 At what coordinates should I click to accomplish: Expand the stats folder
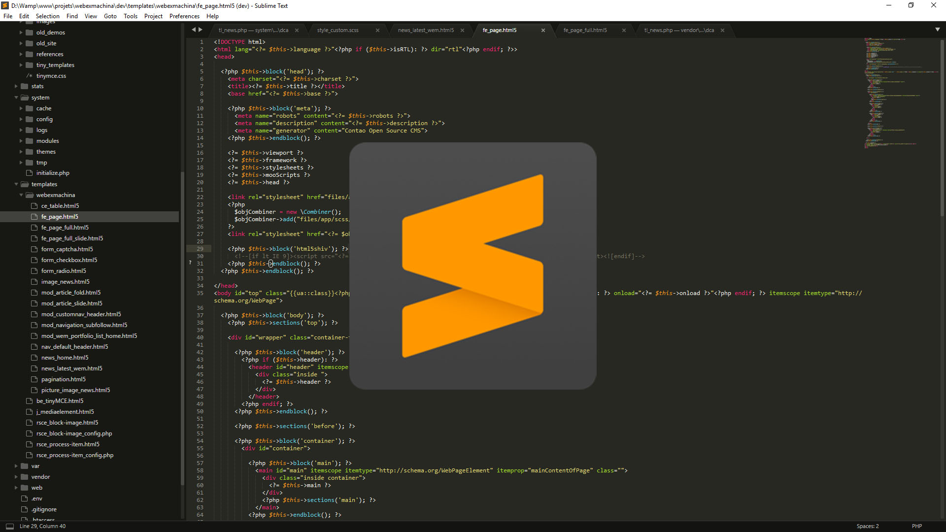(x=16, y=86)
